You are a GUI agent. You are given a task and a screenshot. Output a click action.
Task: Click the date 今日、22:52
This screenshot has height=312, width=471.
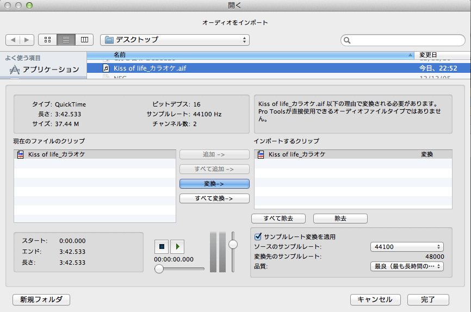point(438,68)
